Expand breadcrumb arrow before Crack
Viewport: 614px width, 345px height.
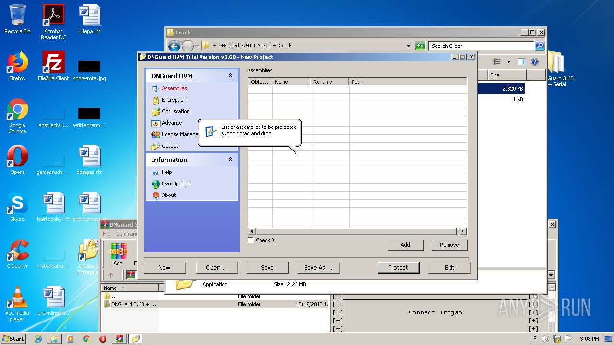(x=274, y=46)
